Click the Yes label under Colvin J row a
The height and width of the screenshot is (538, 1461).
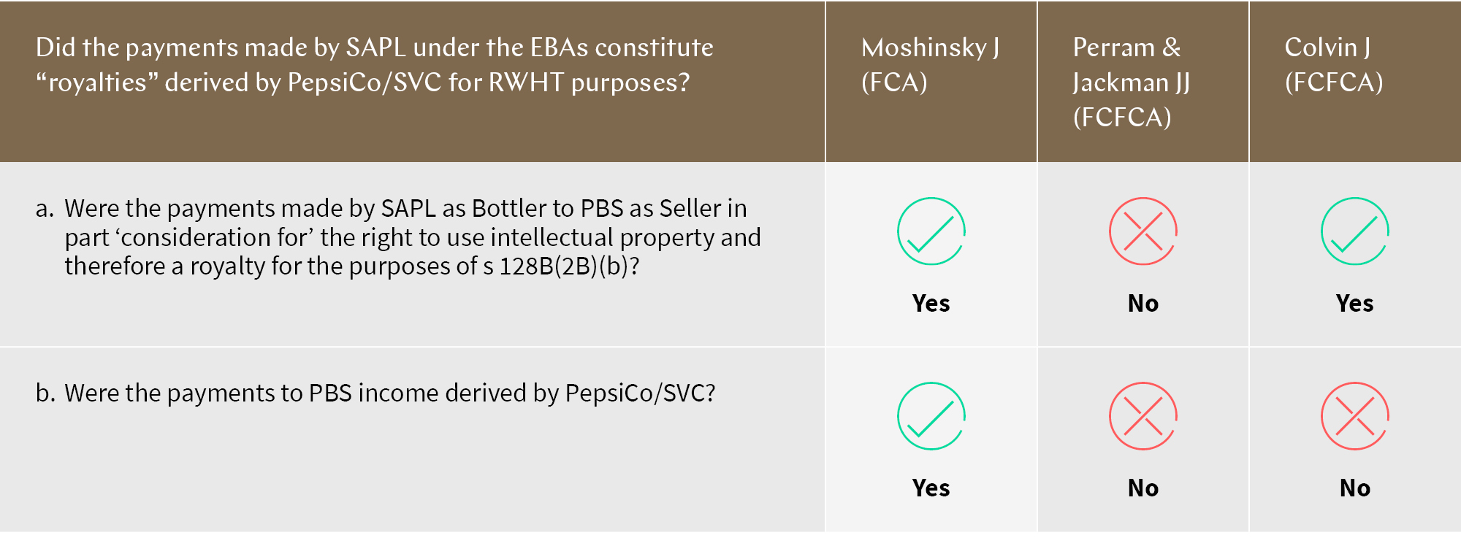click(1355, 303)
